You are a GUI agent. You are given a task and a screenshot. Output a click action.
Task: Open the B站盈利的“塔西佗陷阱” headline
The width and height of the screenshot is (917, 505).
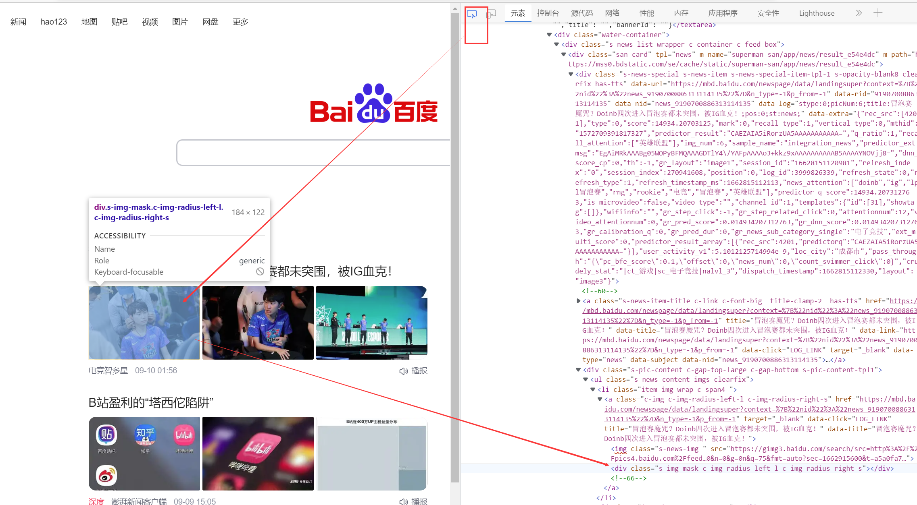(151, 402)
